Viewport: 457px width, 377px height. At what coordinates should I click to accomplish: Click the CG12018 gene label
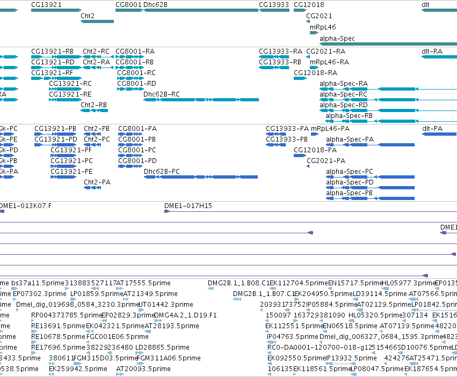[309, 5]
